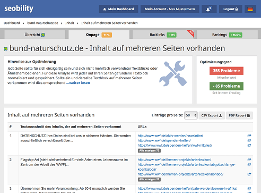The width and height of the screenshot is (261, 193).
Task: Click the 'Hinweise zur Optimierung' heading
Action: [32, 62]
